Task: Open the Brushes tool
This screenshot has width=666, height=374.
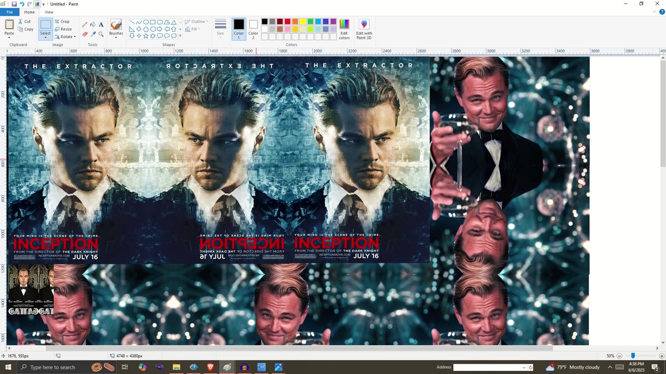Action: tap(116, 25)
